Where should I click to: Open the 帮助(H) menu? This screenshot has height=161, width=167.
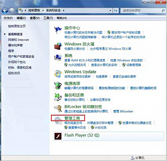click(62, 18)
